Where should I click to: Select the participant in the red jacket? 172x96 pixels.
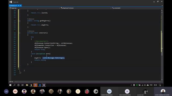click(87, 91)
